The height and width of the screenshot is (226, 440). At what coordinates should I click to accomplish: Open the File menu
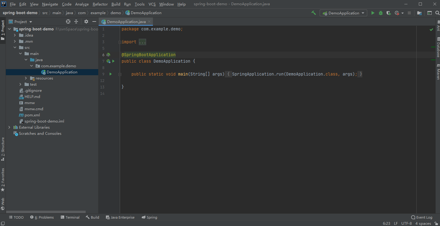click(13, 4)
